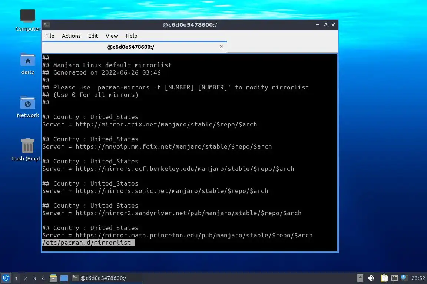
Task: Open the Help menu
Action: click(131, 36)
